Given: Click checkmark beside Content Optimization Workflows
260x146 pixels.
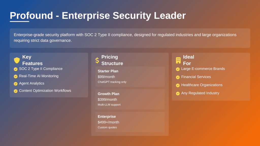Looking at the screenshot, I should pos(16,91).
